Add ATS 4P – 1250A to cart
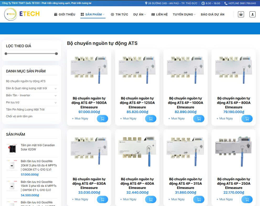Image resolution: width=260 pixels, height=206 pixels. 151,119
